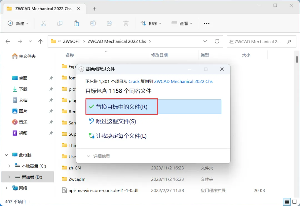Go back with the left arrow

[8, 41]
